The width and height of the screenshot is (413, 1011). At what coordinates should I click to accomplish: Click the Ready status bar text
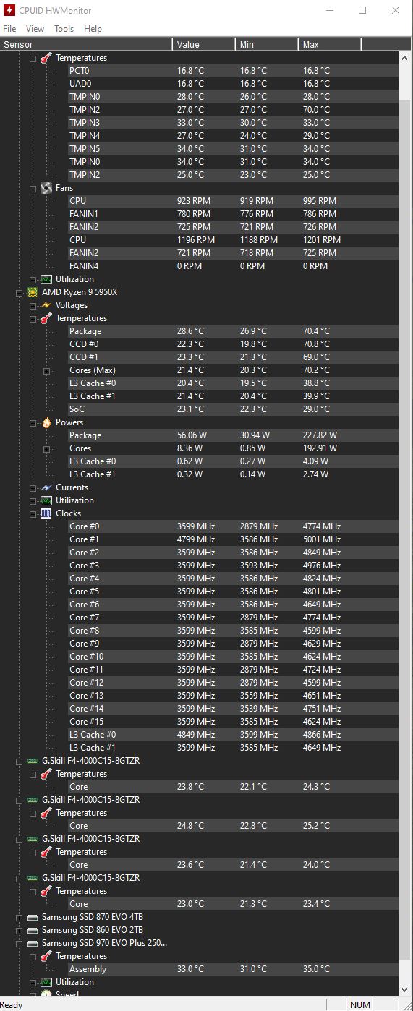(x=12, y=1004)
